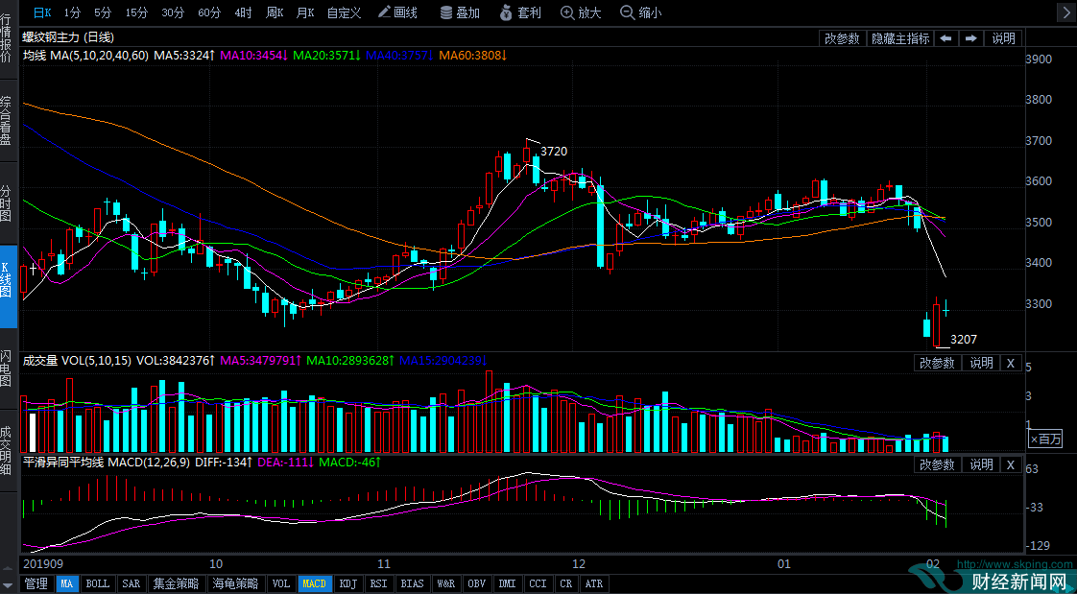The width and height of the screenshot is (1077, 594).
Task: Open 改参数 for the 成交量 panel
Action: (938, 364)
